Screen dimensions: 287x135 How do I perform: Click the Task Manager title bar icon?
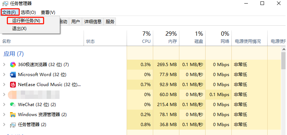[x=5, y=3]
